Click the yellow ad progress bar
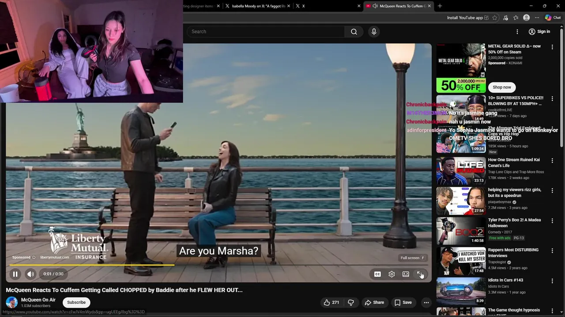Viewport: 565px width, 317px height. (92, 265)
